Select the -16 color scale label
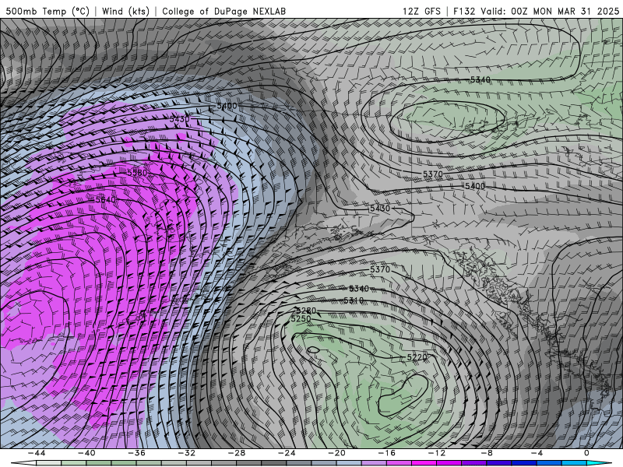The image size is (623, 467). click(386, 453)
